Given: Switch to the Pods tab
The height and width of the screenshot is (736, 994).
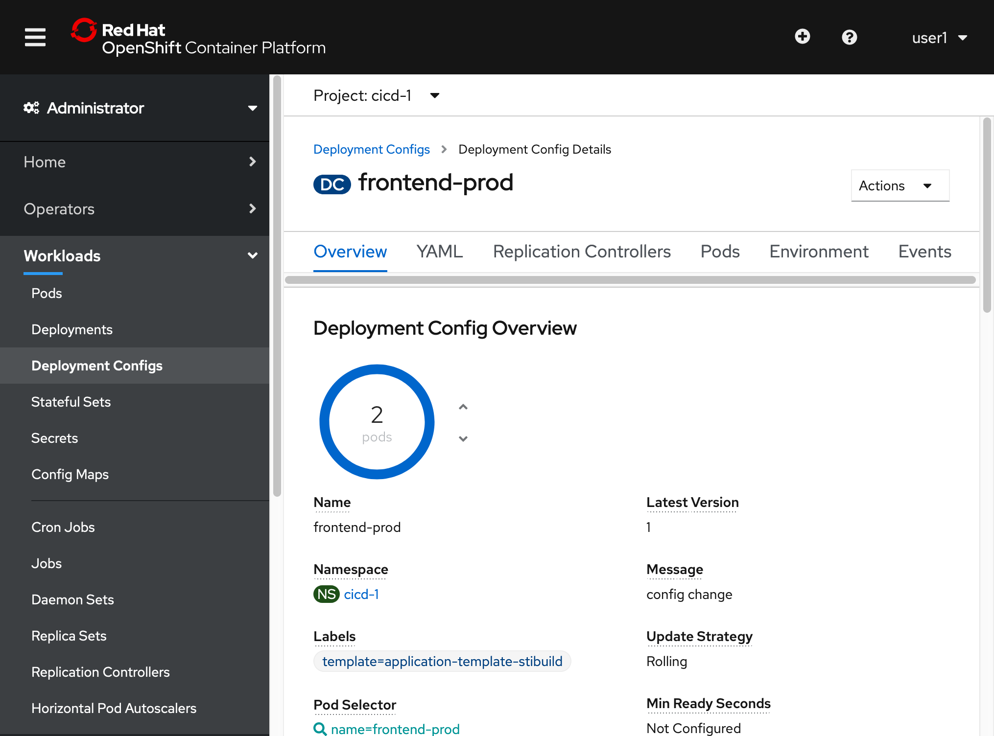Looking at the screenshot, I should [720, 252].
